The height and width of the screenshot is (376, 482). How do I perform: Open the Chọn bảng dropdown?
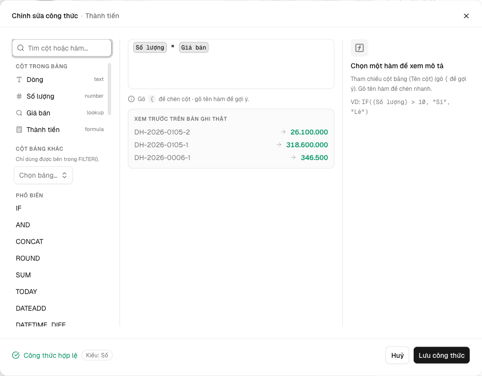[43, 175]
